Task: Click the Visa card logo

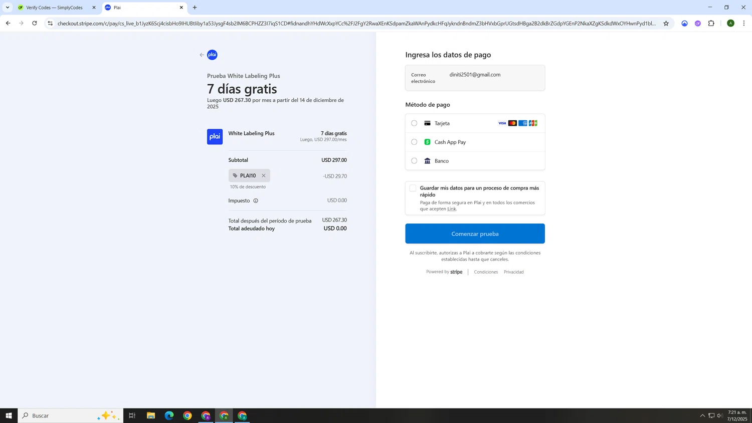Action: tap(502, 123)
